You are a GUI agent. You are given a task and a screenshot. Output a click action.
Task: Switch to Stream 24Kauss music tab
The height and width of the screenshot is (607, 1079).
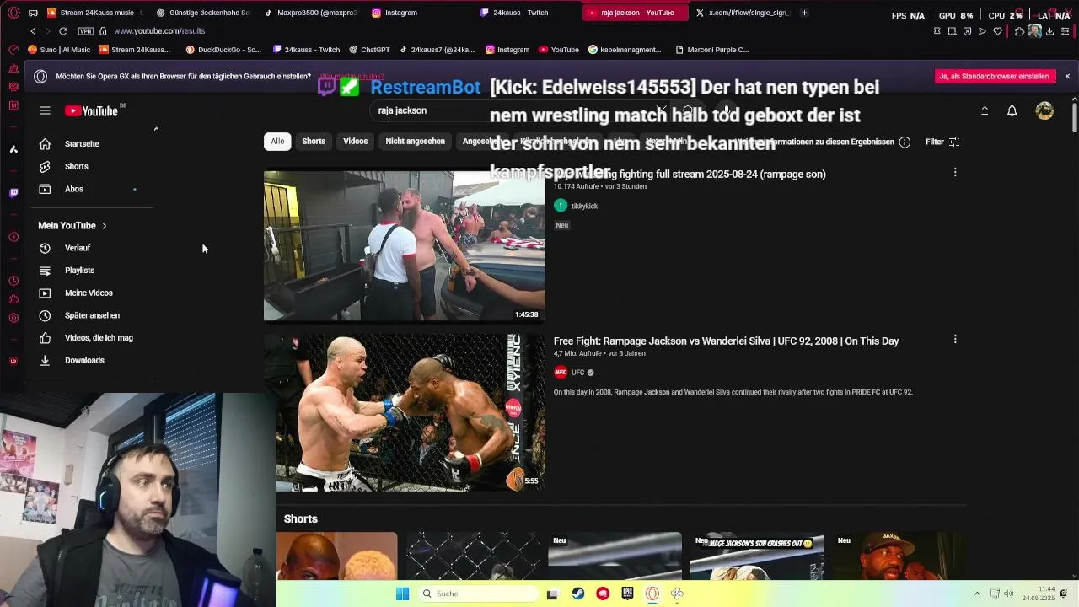click(x=93, y=13)
